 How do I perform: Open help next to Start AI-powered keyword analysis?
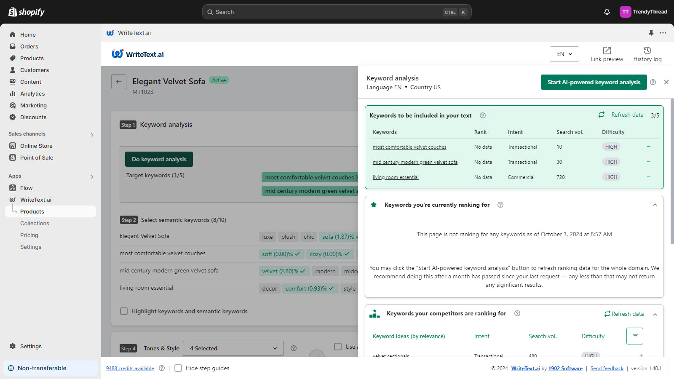[653, 82]
